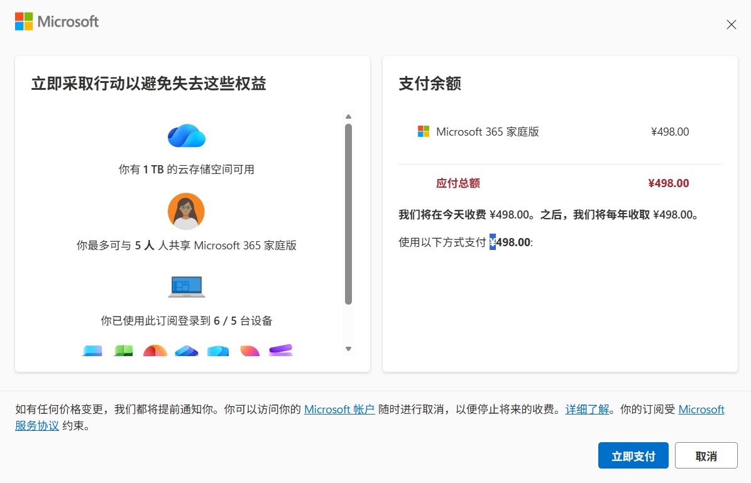The width and height of the screenshot is (751, 483).
Task: Select the OneNote purple app icon
Action: click(280, 352)
